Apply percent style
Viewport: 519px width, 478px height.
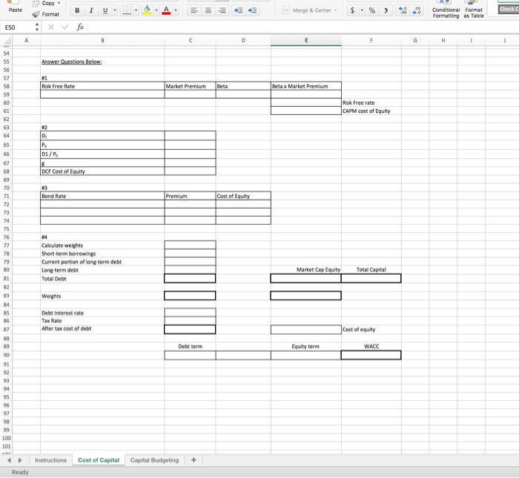[372, 10]
